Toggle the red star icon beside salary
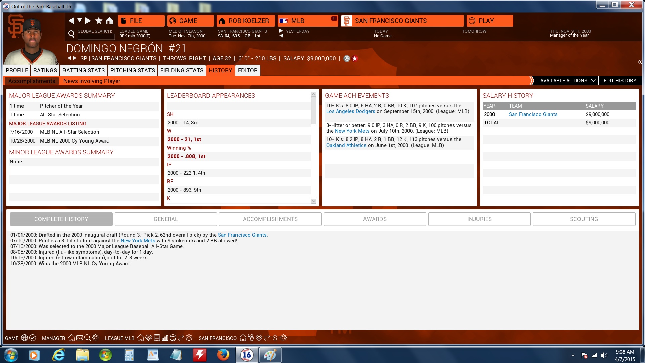645x363 pixels. click(355, 59)
